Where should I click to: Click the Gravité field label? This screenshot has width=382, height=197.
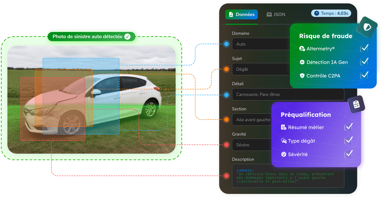[239, 134]
